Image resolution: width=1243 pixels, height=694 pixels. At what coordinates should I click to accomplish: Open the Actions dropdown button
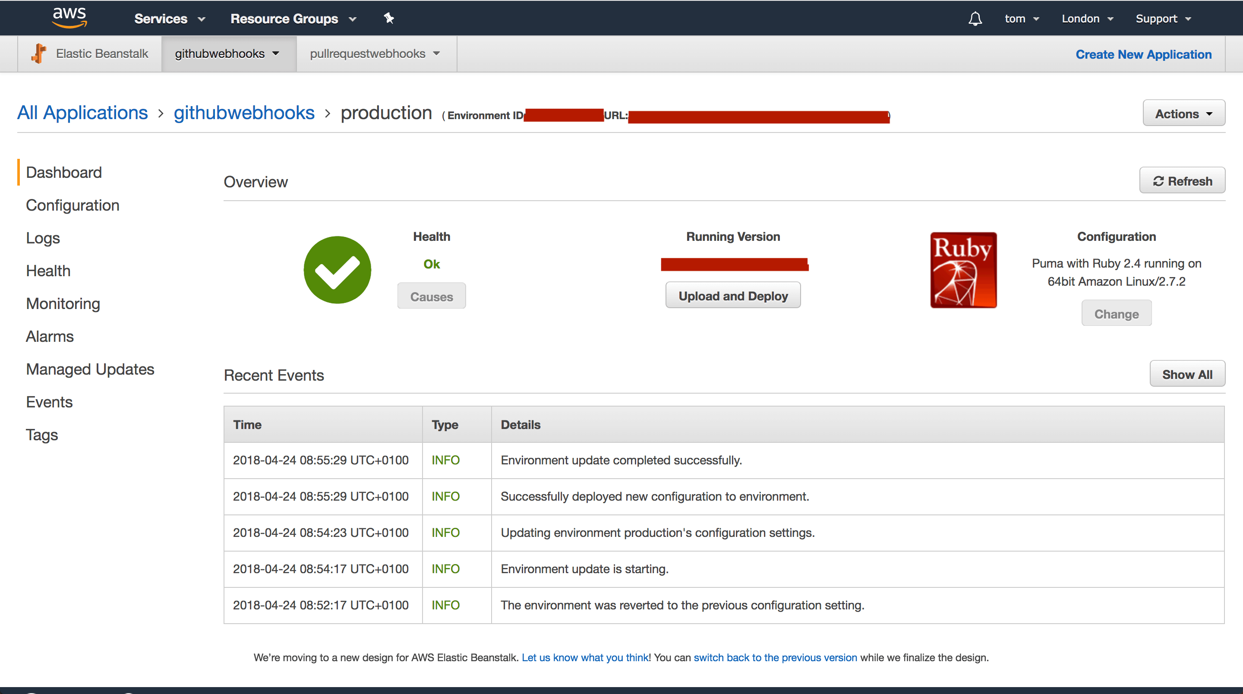(x=1183, y=114)
